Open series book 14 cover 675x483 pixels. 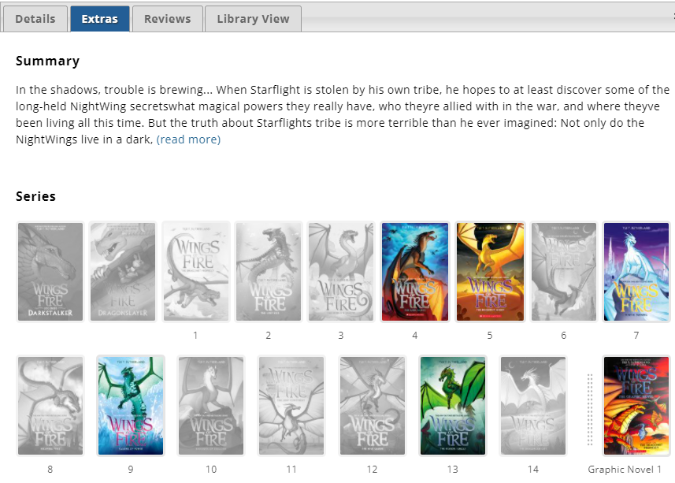(533, 406)
